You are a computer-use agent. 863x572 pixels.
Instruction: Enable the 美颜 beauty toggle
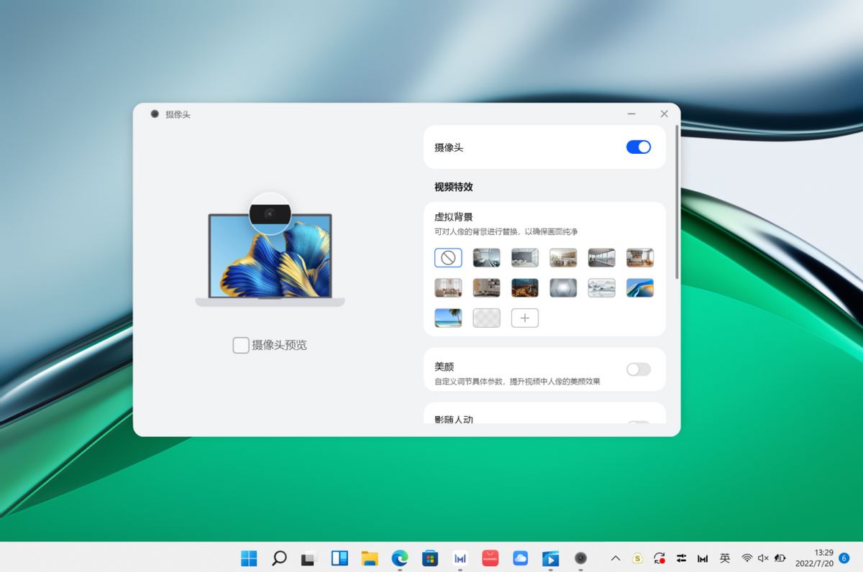[639, 369]
